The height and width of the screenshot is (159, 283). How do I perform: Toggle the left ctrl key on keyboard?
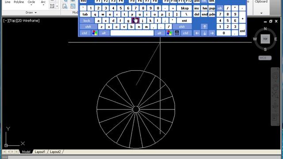pyautogui.click(x=84, y=33)
